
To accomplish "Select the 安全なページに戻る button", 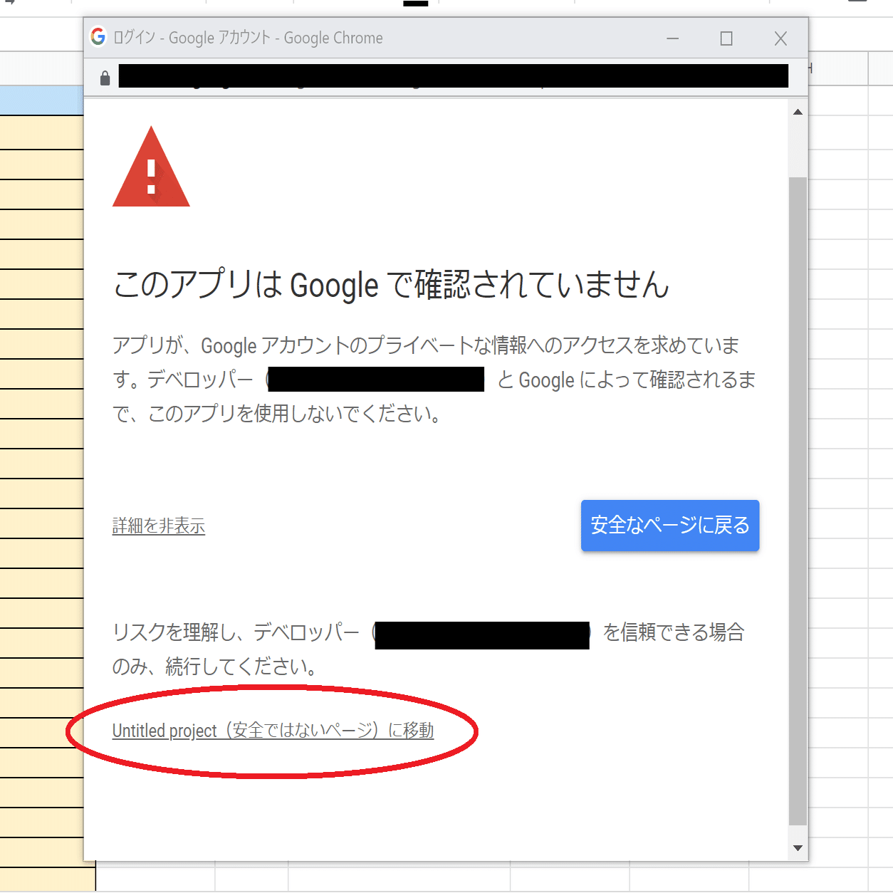I will pyautogui.click(x=669, y=526).
